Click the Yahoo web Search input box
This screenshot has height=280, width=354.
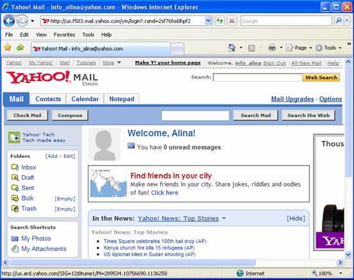click(258, 77)
